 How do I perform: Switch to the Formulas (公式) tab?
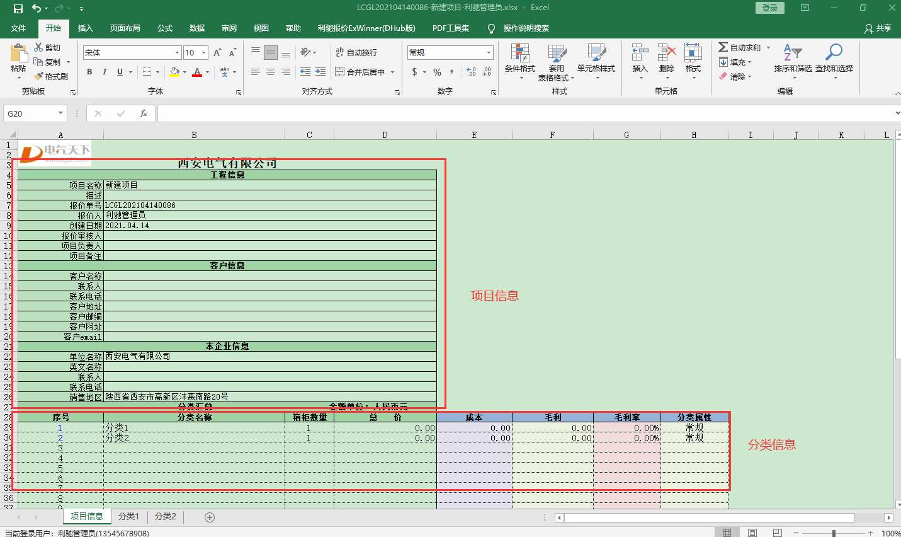[165, 28]
